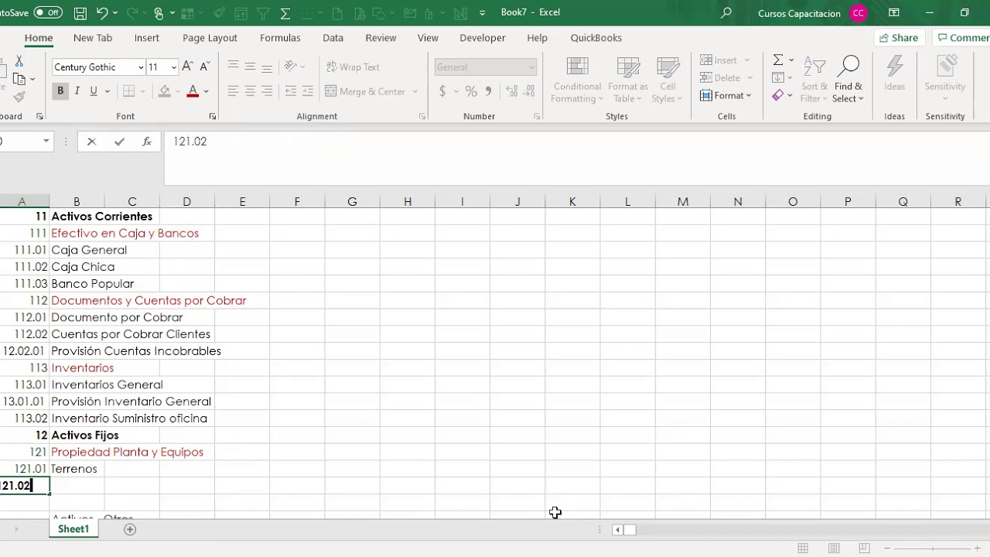Image resolution: width=990 pixels, height=557 pixels.
Task: Open the Copy options dropdown arrow
Action: 32,79
